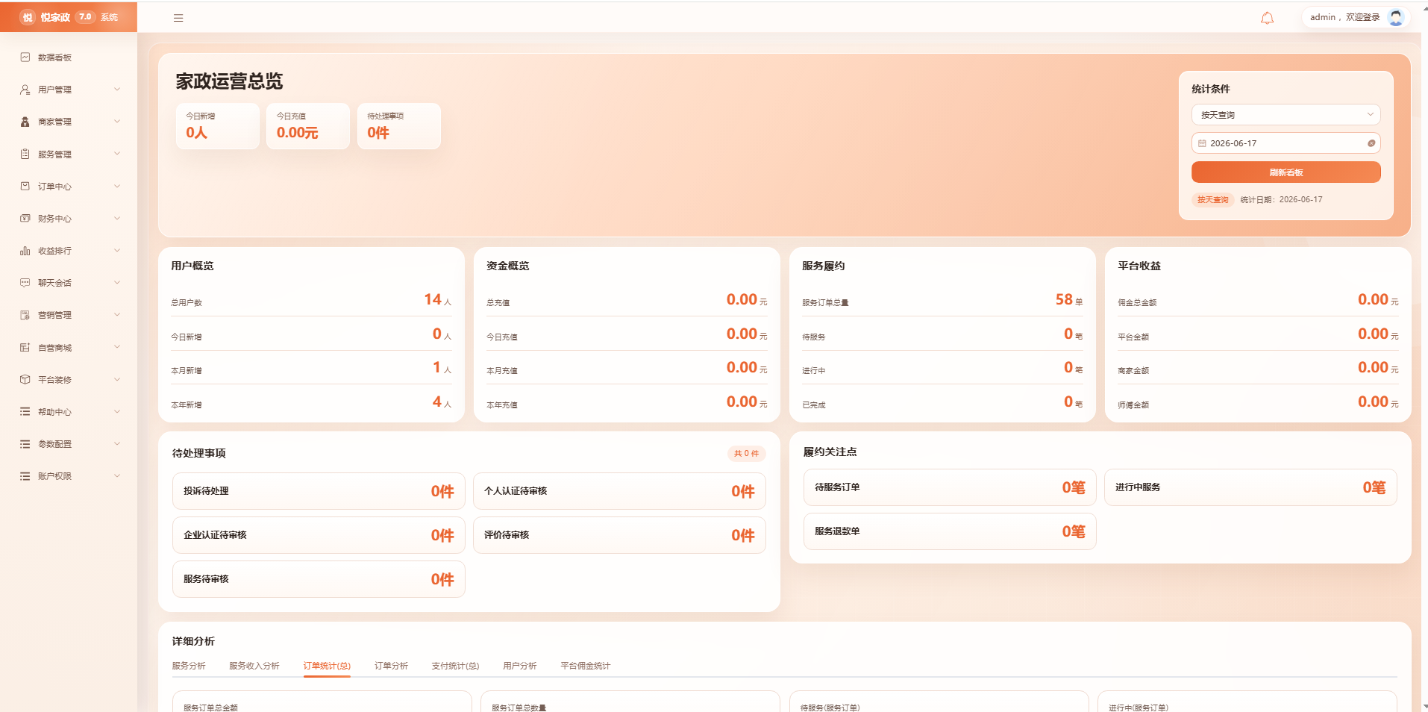Expand the 参数配置 menu chevron
The height and width of the screenshot is (712, 1428).
[x=117, y=444]
